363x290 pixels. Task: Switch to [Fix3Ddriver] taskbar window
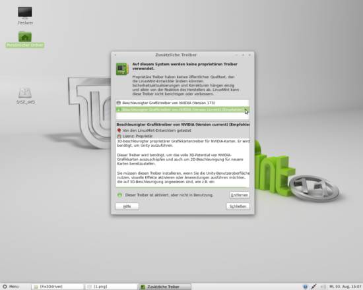click(57, 287)
